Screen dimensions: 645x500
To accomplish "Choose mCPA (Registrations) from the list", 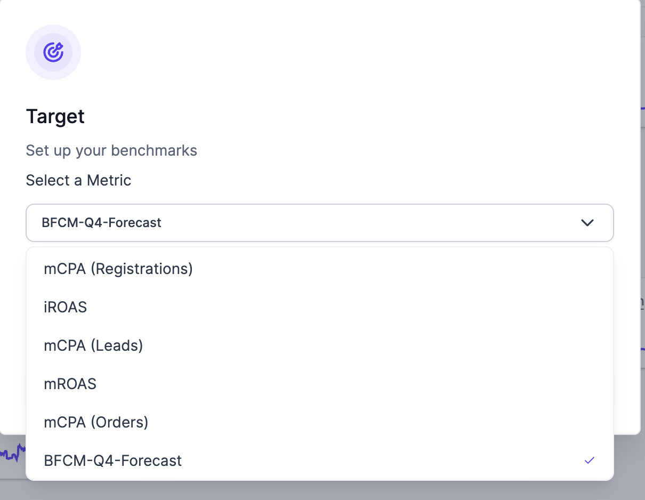I will click(x=118, y=269).
